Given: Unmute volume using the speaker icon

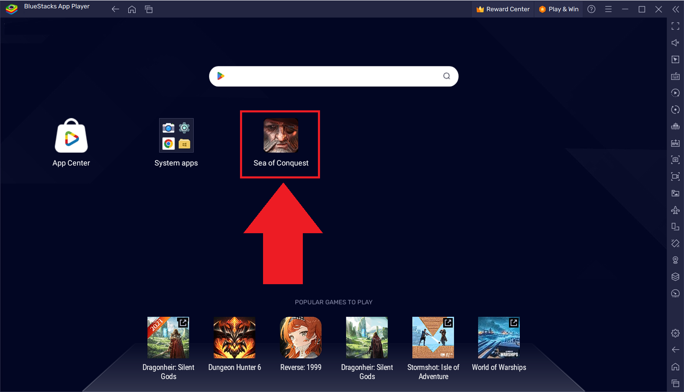Looking at the screenshot, I should (x=675, y=43).
